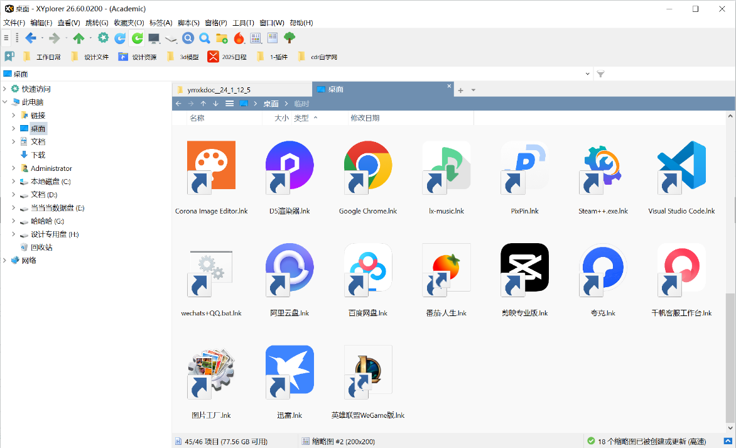Click the red flame toolbar icon

(x=239, y=38)
